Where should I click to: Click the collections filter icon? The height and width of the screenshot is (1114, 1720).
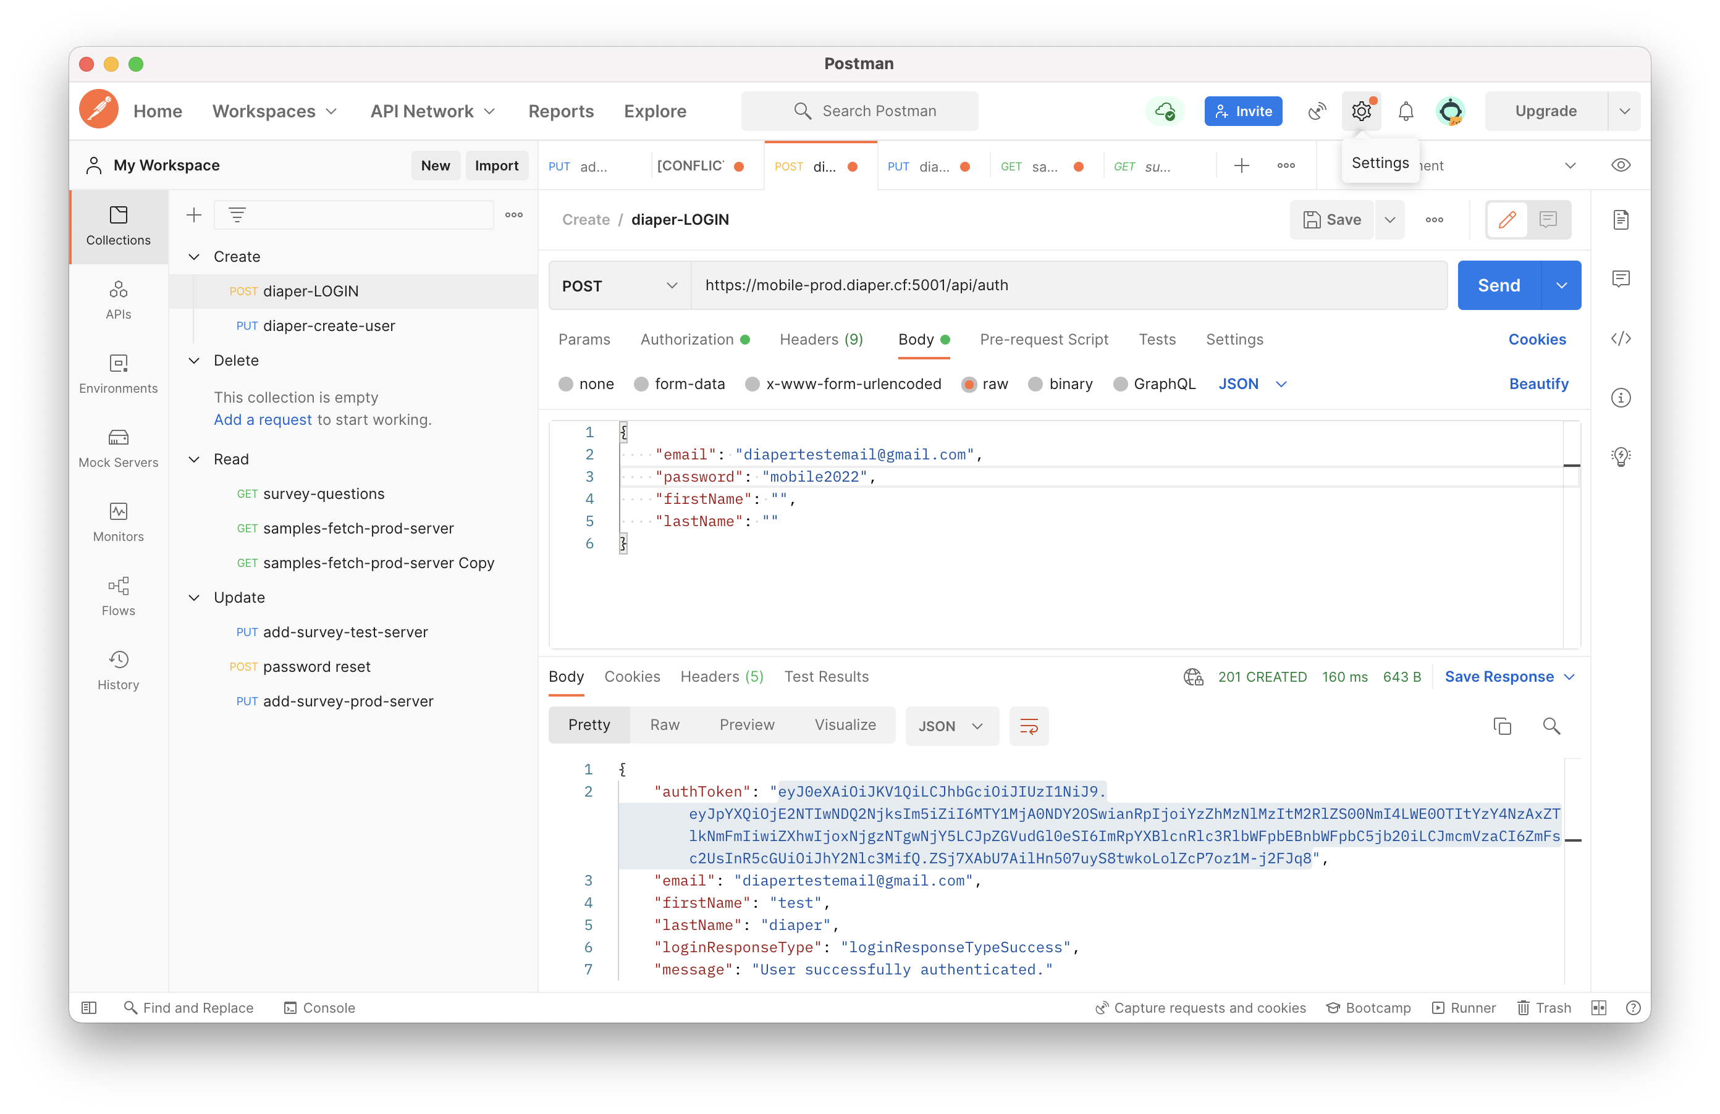(x=237, y=214)
